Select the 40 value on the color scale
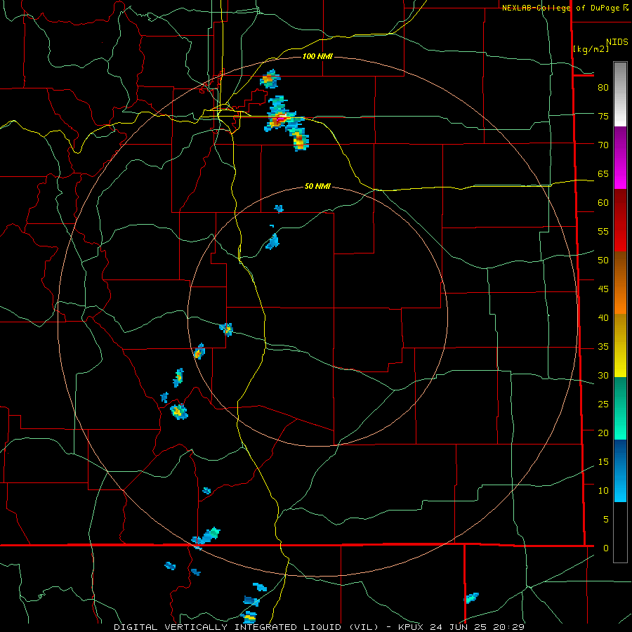632x632 pixels. coord(603,317)
